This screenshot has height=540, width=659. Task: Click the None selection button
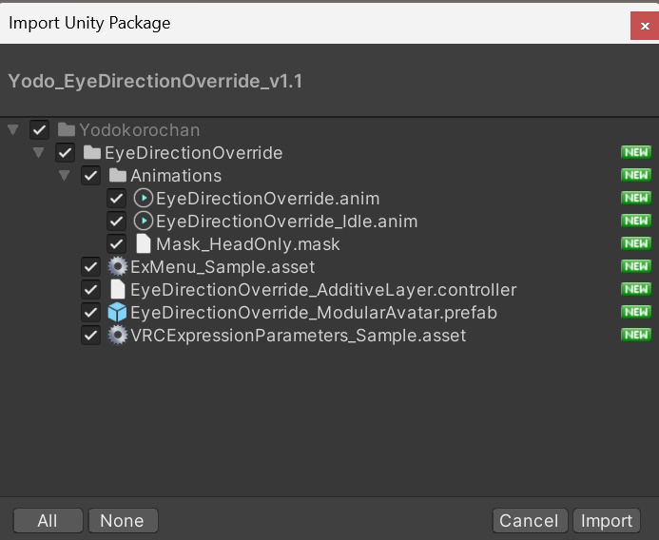click(122, 521)
